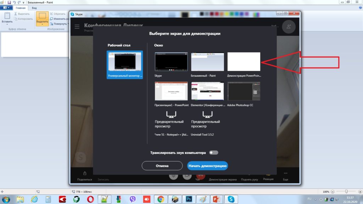Screen dimensions: 363x204
Task: Click Демонстрация экрана in Skype call bar
Action: 223,179
